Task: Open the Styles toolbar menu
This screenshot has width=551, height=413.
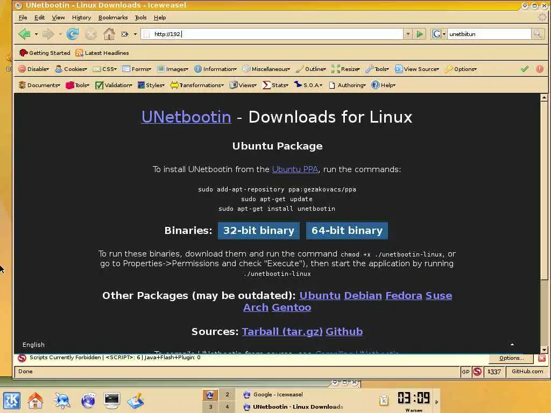Action: pyautogui.click(x=151, y=85)
